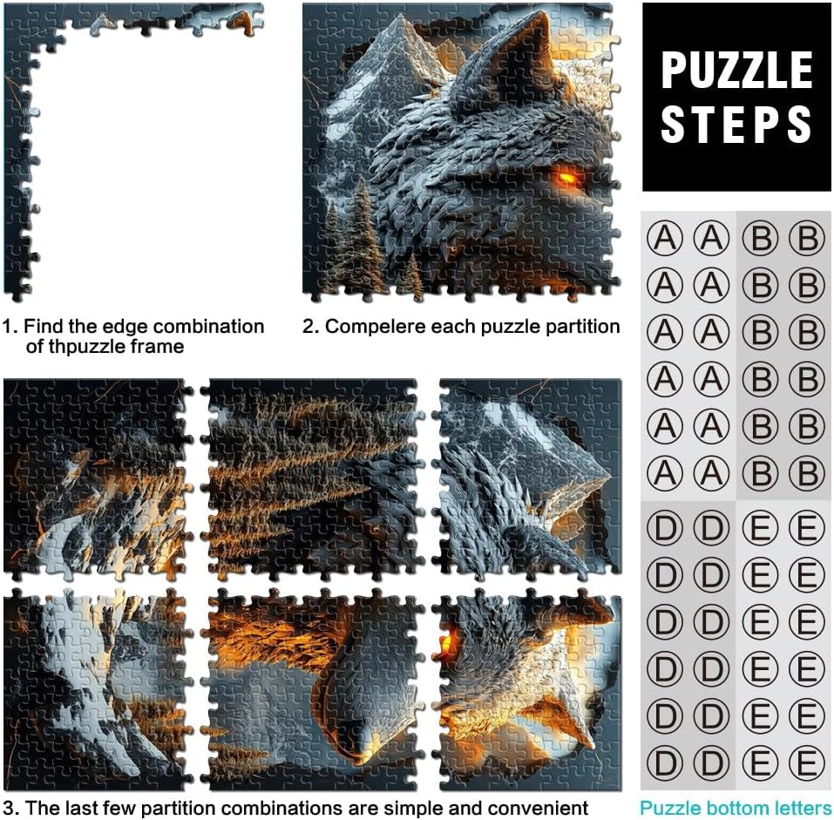The image size is (834, 820).
Task: Open the puzzle frame edge corner image
Action: tap(133, 152)
